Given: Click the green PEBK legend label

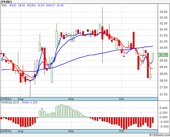Looking at the screenshot, I should [4, 6].
